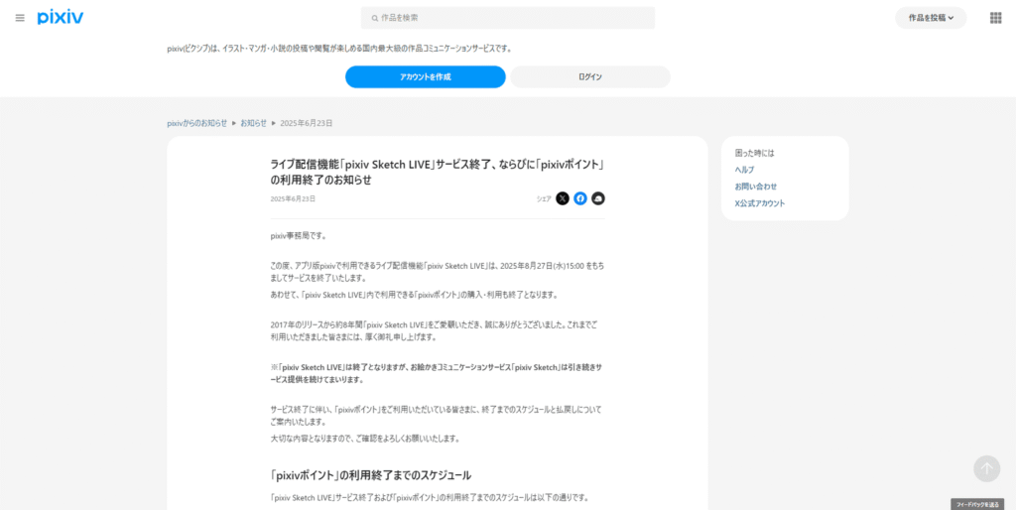The width and height of the screenshot is (1016, 510).
Task: Click the pixiv事務局です。 line
Action: (299, 236)
